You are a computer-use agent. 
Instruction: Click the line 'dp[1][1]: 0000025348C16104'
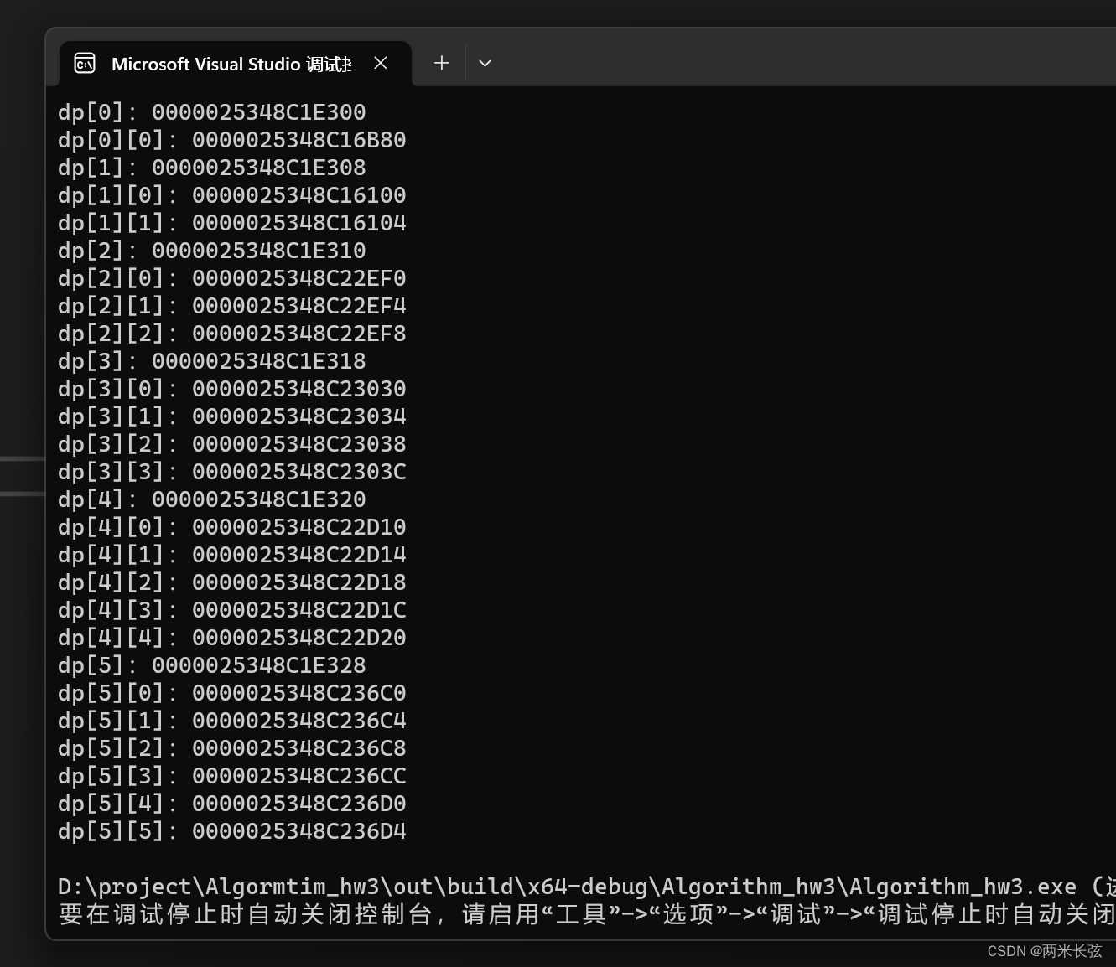[x=232, y=223]
